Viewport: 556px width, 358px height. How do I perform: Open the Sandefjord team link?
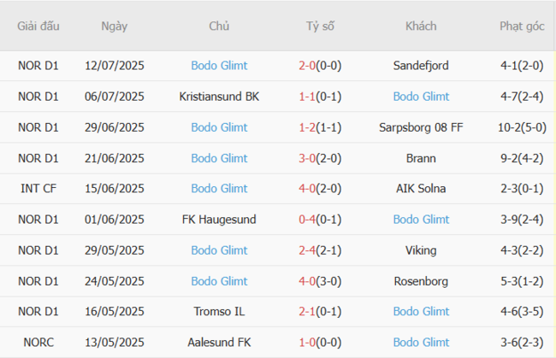coord(421,66)
